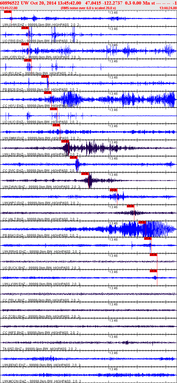177x383 pixels.
Task: Click the UW.WPO.EHZ station label
Action: [13, 203]
